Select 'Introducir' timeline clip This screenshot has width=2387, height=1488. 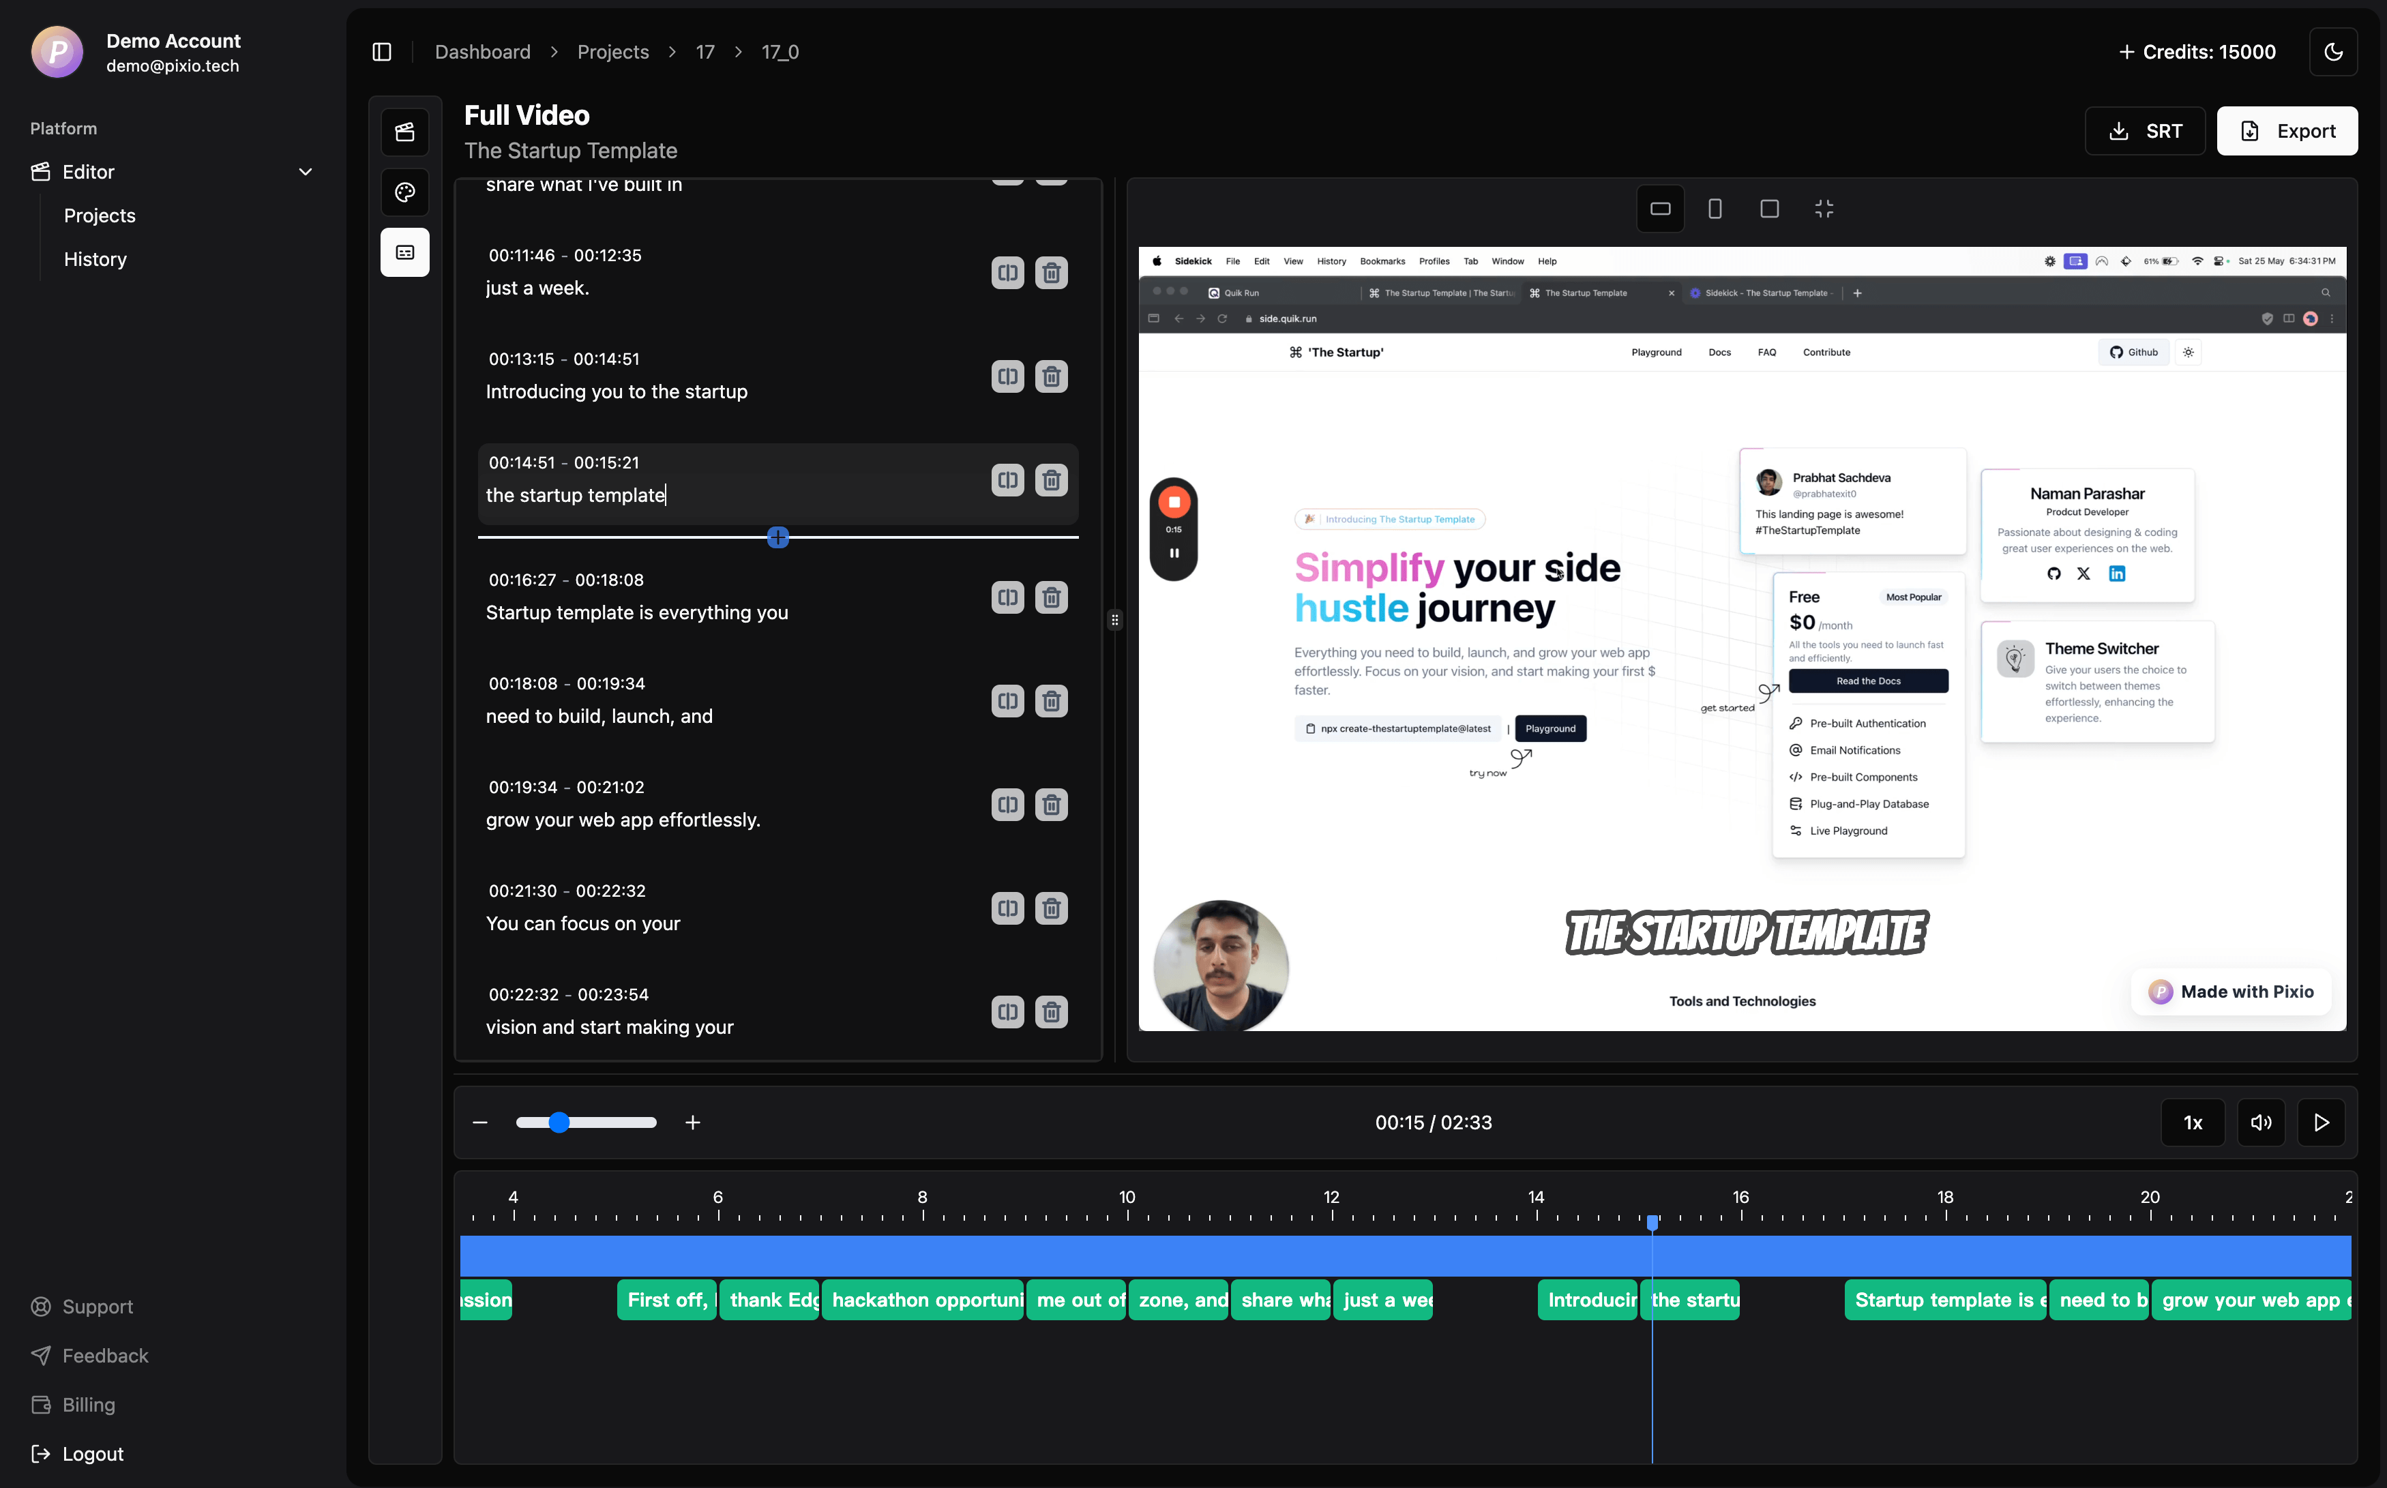coord(1587,1300)
